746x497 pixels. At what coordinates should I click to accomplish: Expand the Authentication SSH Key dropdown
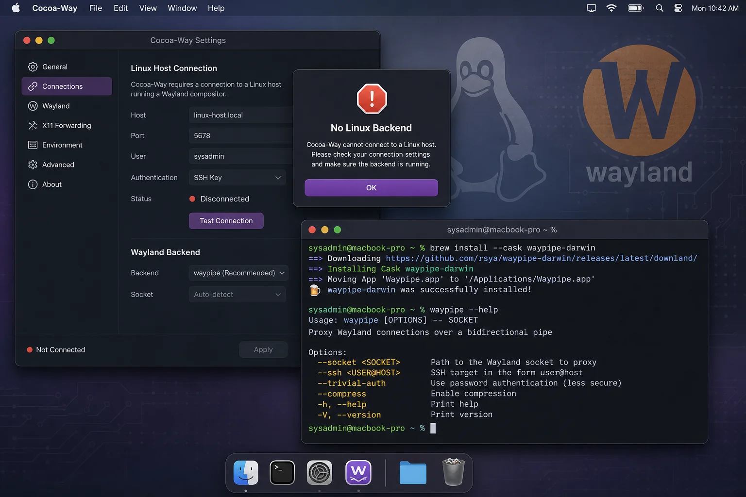(237, 178)
